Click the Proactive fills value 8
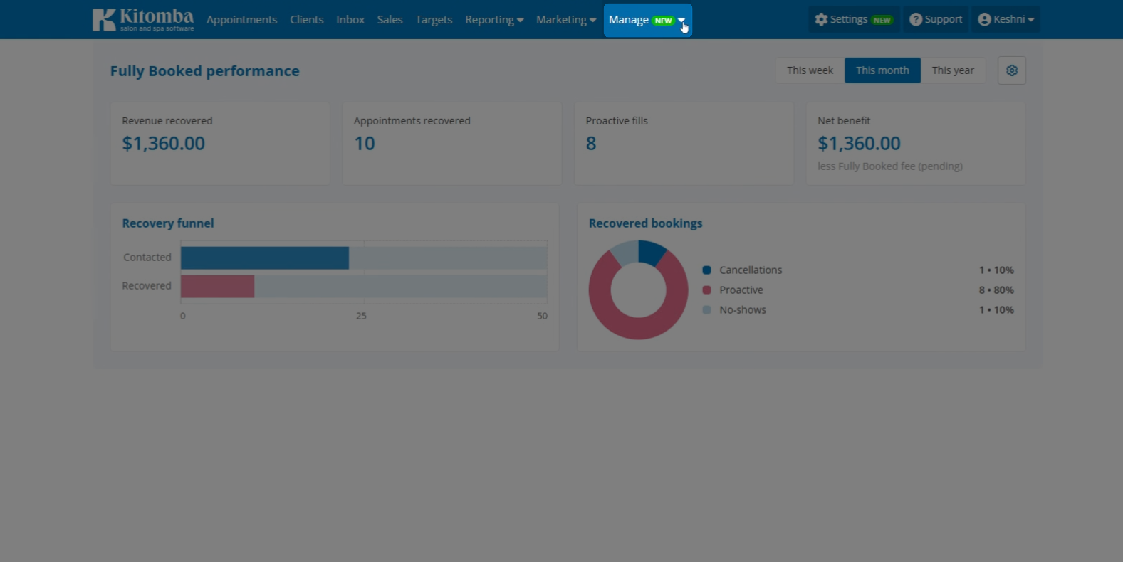This screenshot has width=1123, height=562. click(591, 144)
